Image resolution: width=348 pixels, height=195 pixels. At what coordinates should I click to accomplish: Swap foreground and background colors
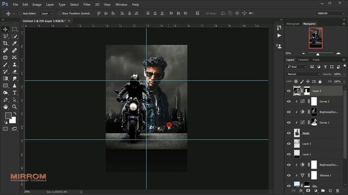[15, 113]
